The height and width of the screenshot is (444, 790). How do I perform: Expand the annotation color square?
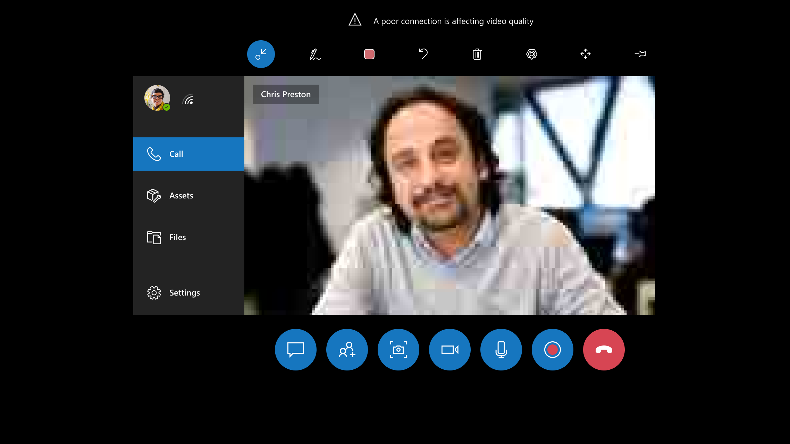click(369, 54)
